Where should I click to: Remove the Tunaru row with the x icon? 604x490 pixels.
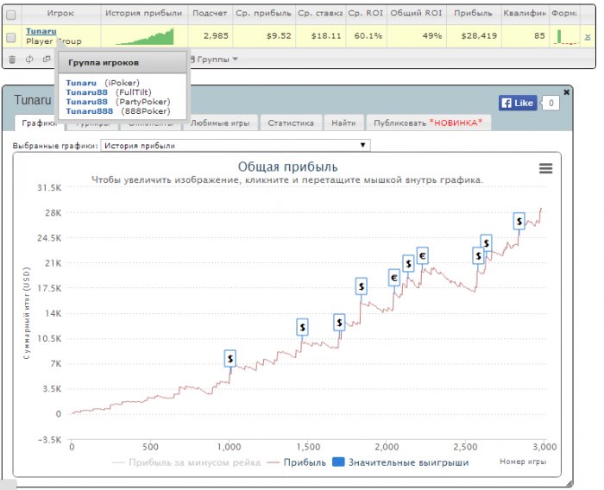(588, 37)
